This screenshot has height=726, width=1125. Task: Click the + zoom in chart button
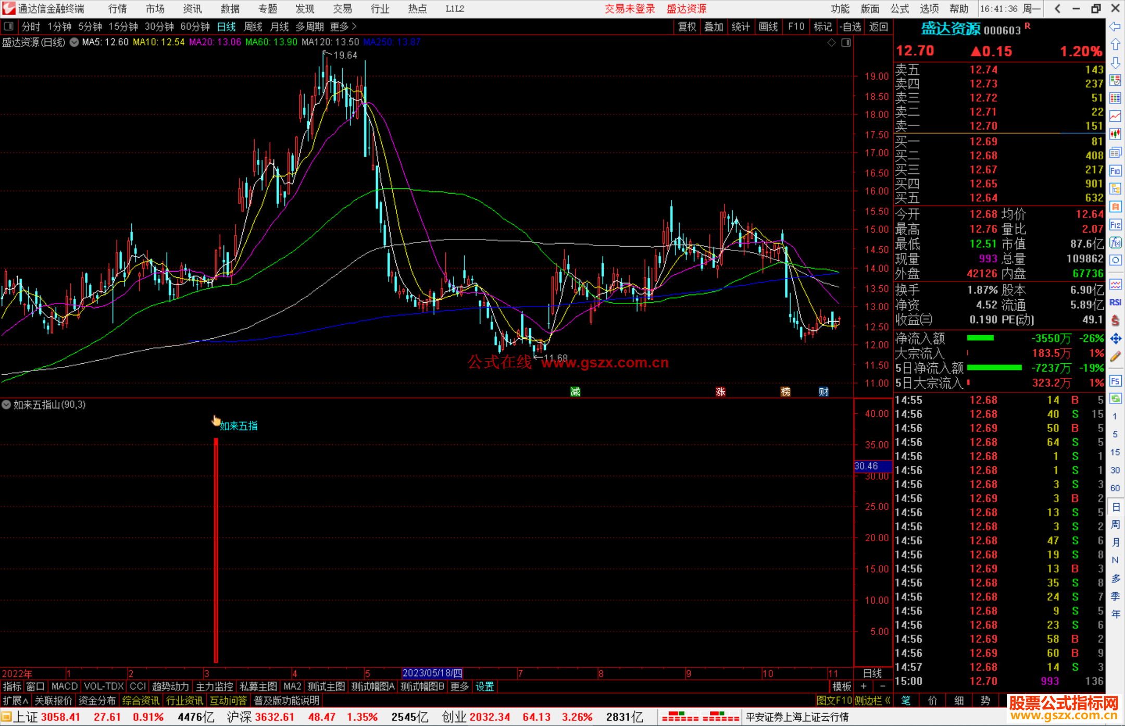(864, 686)
